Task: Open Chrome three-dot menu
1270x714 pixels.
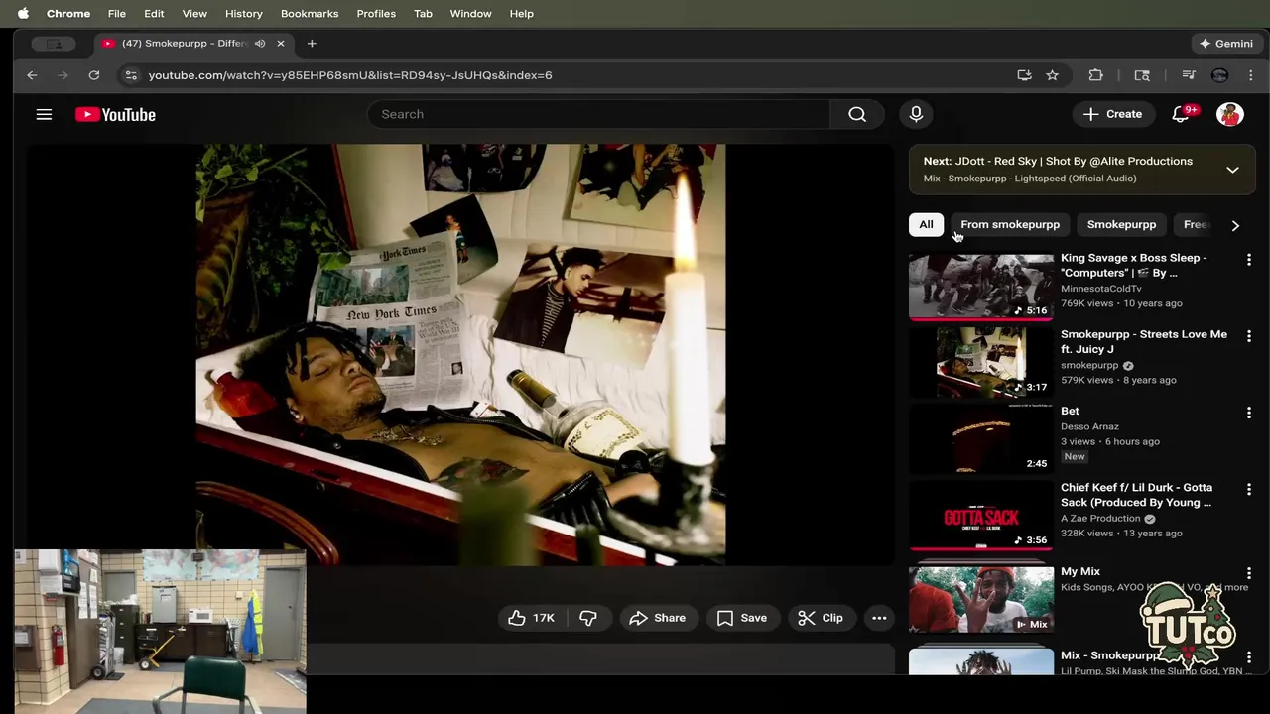Action: tap(1250, 75)
